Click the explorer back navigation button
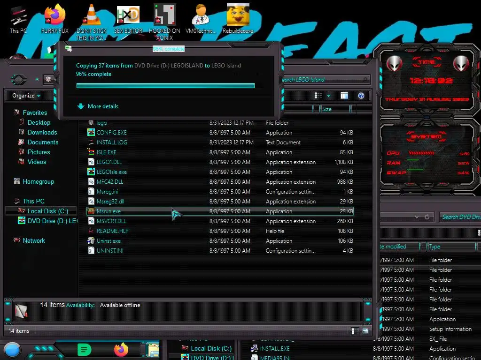Screen dimensions: 481x360 (x=19, y=80)
